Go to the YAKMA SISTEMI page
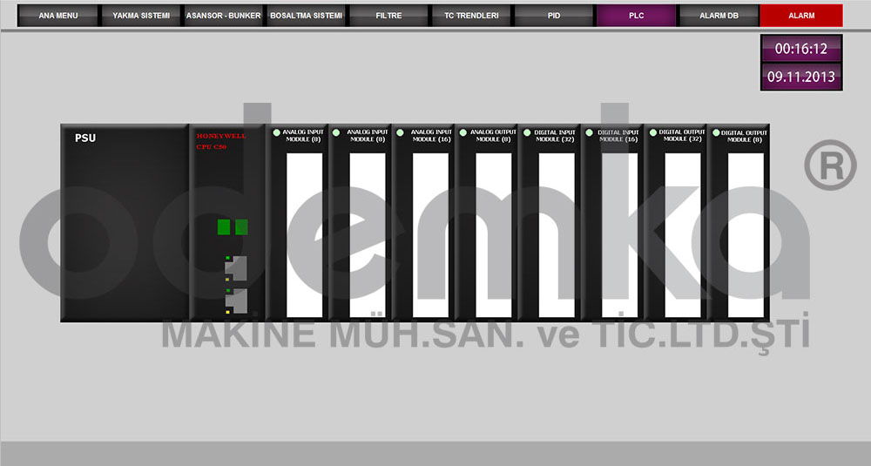 tap(141, 16)
